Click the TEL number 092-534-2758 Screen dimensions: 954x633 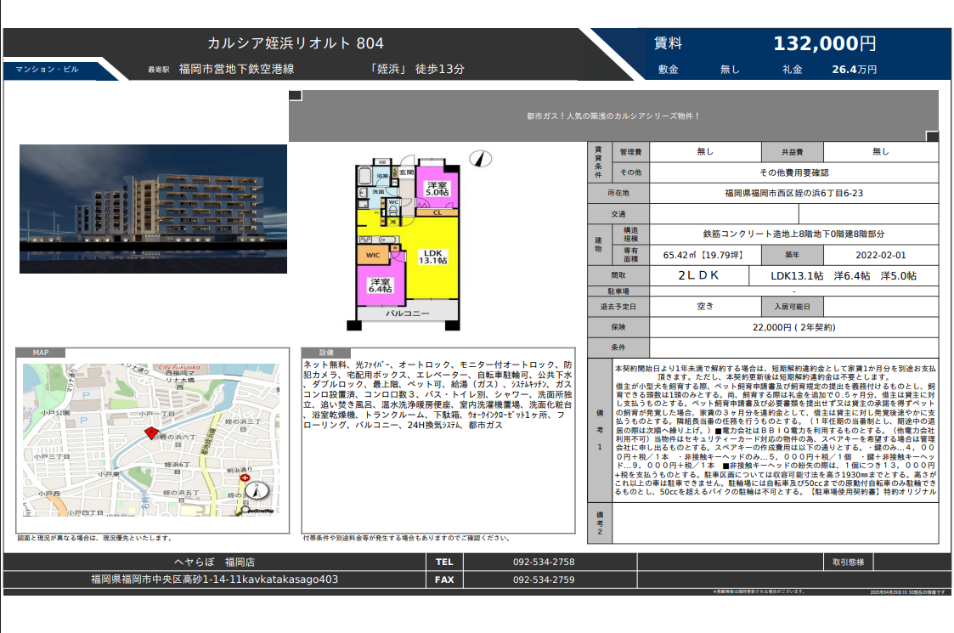pos(544,562)
